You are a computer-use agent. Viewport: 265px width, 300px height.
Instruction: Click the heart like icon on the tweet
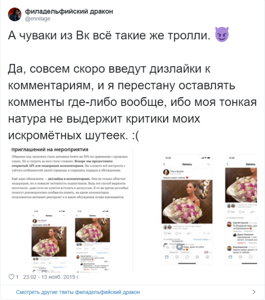(x=12, y=277)
